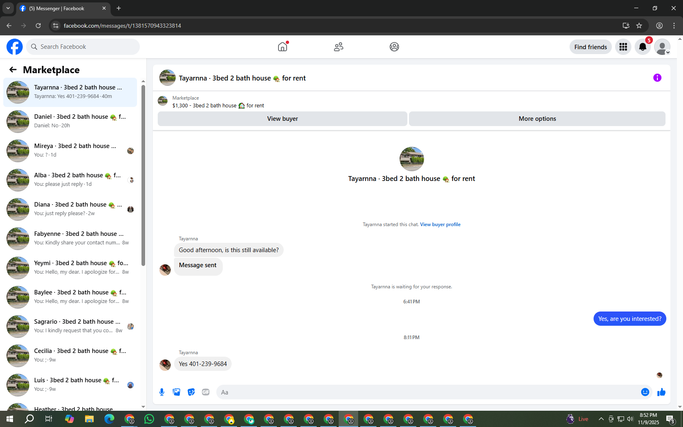Viewport: 683px width, 427px height.
Task: View site information icon in address bar
Action: coord(56,26)
